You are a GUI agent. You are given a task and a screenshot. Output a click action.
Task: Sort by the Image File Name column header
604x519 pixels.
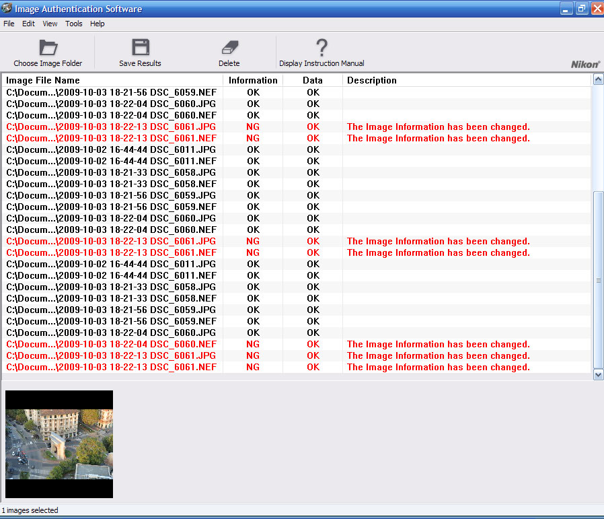pos(112,80)
